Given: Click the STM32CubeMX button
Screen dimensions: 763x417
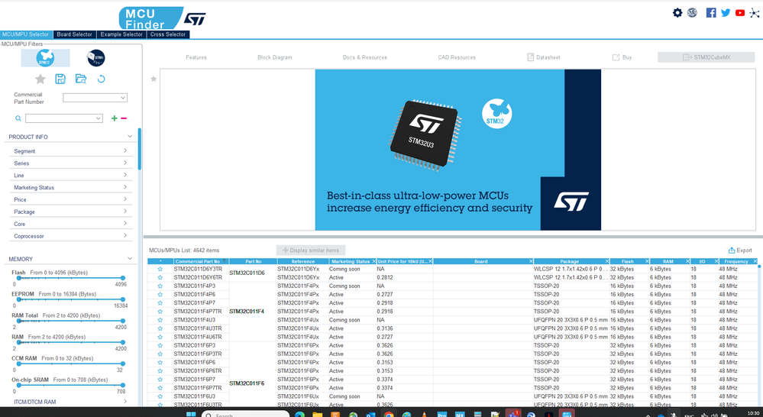Looking at the screenshot, I should coord(706,57).
